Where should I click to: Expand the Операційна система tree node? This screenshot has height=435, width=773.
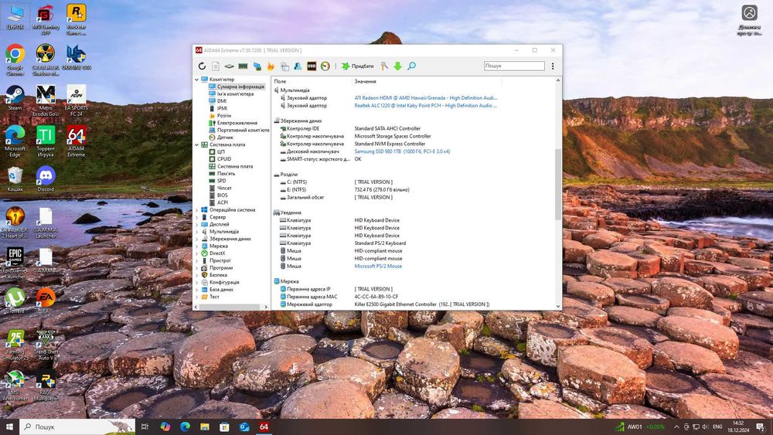pyautogui.click(x=196, y=209)
